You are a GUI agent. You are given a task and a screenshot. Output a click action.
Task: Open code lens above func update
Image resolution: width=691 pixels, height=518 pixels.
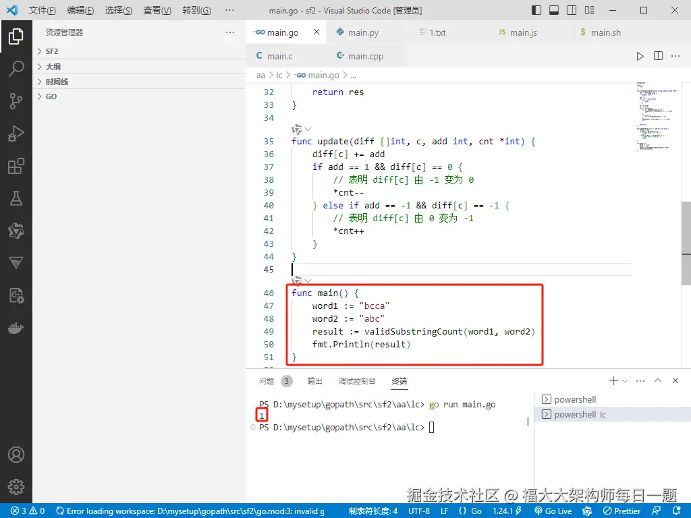(302, 129)
